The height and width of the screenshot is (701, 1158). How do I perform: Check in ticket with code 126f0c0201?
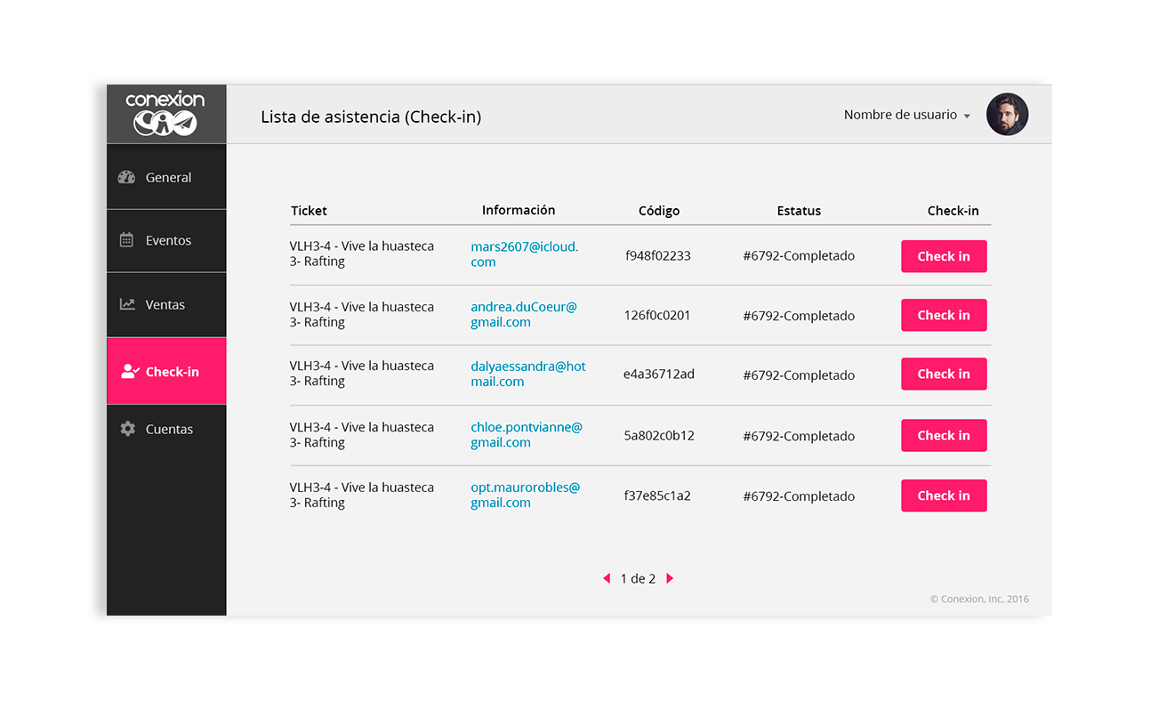944,315
